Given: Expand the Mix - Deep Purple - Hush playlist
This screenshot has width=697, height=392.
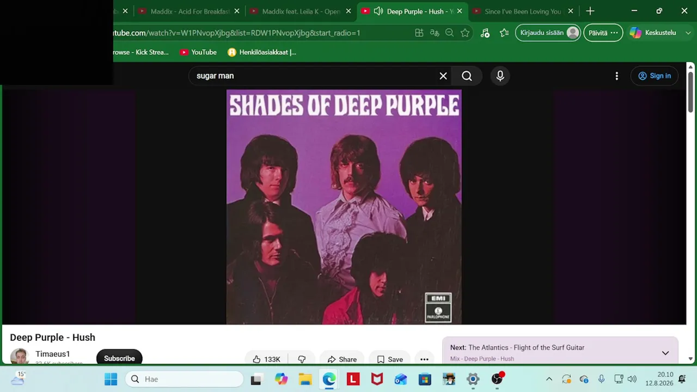Looking at the screenshot, I should 665,353.
